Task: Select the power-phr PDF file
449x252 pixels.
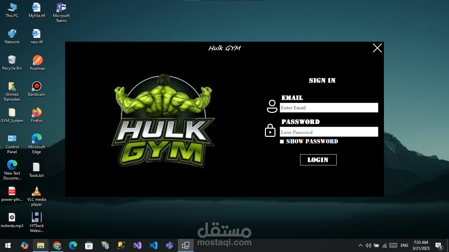Action: click(x=12, y=194)
